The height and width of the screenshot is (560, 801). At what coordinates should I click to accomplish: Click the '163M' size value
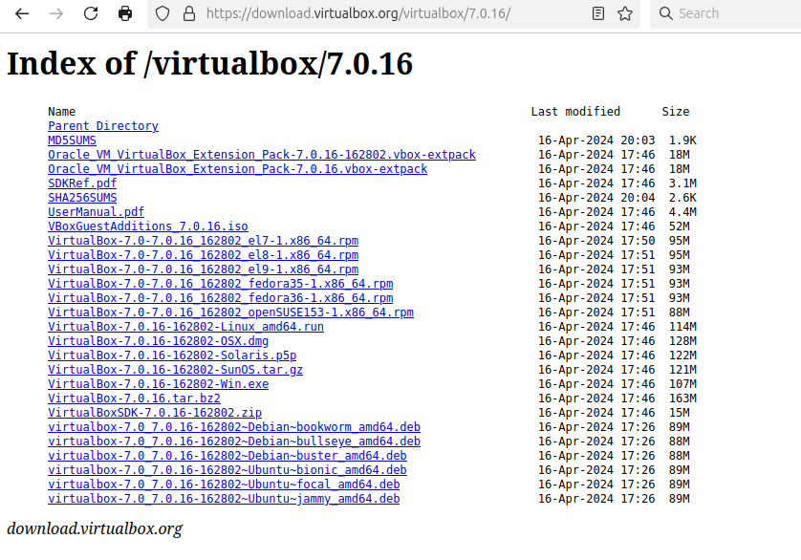683,398
